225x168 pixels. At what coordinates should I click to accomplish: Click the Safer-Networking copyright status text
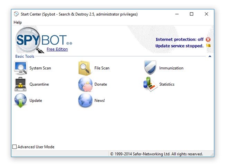point(156,154)
